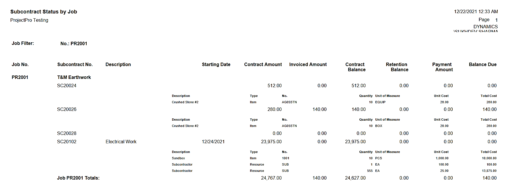Click the starting date 12/24/2021
The image size is (510, 193).
click(x=213, y=142)
